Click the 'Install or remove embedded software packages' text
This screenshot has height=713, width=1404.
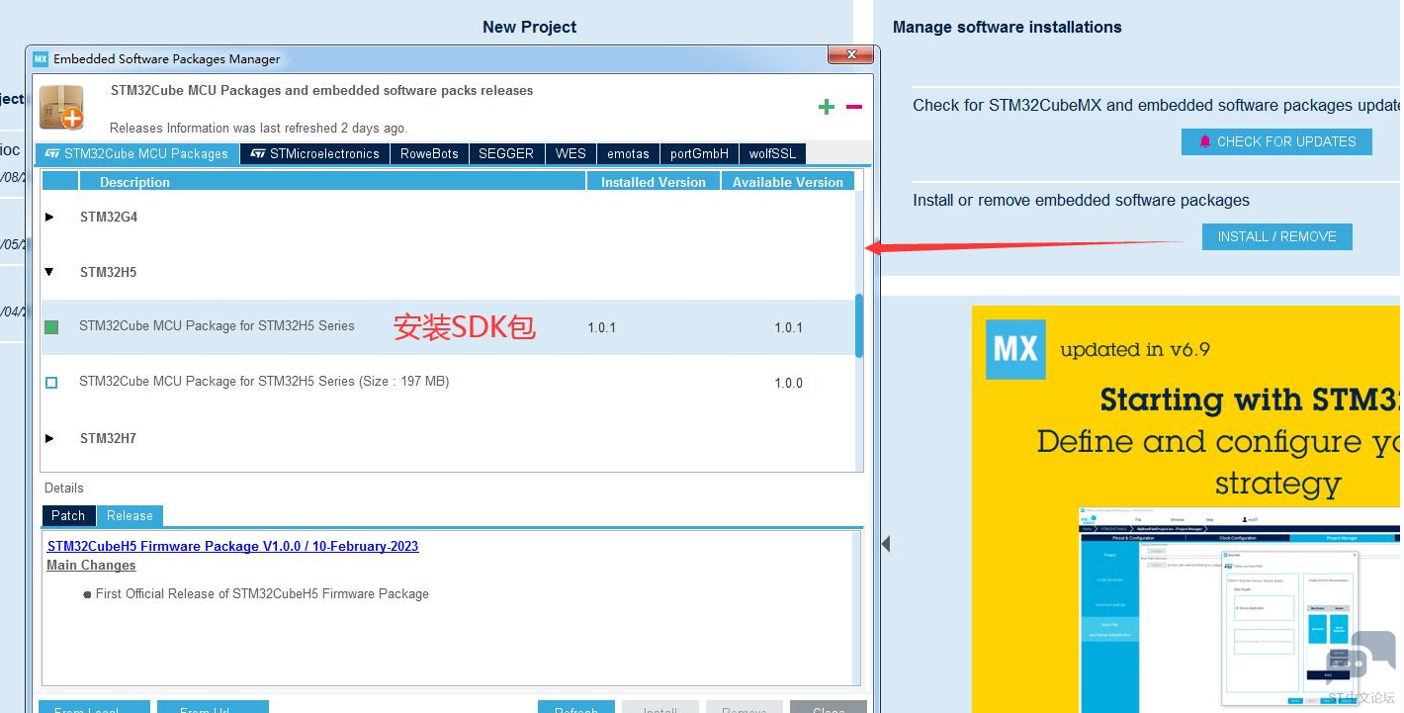[x=1081, y=201]
